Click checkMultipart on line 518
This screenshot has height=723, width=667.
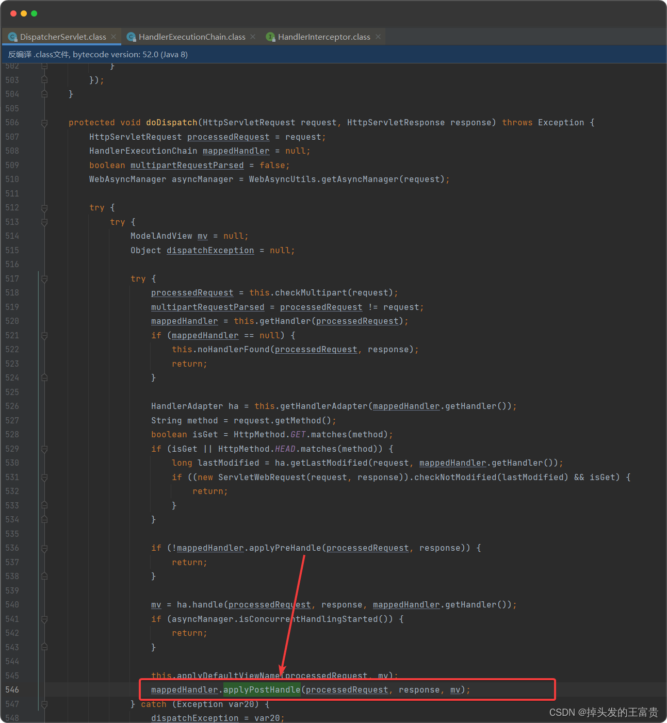(x=311, y=293)
